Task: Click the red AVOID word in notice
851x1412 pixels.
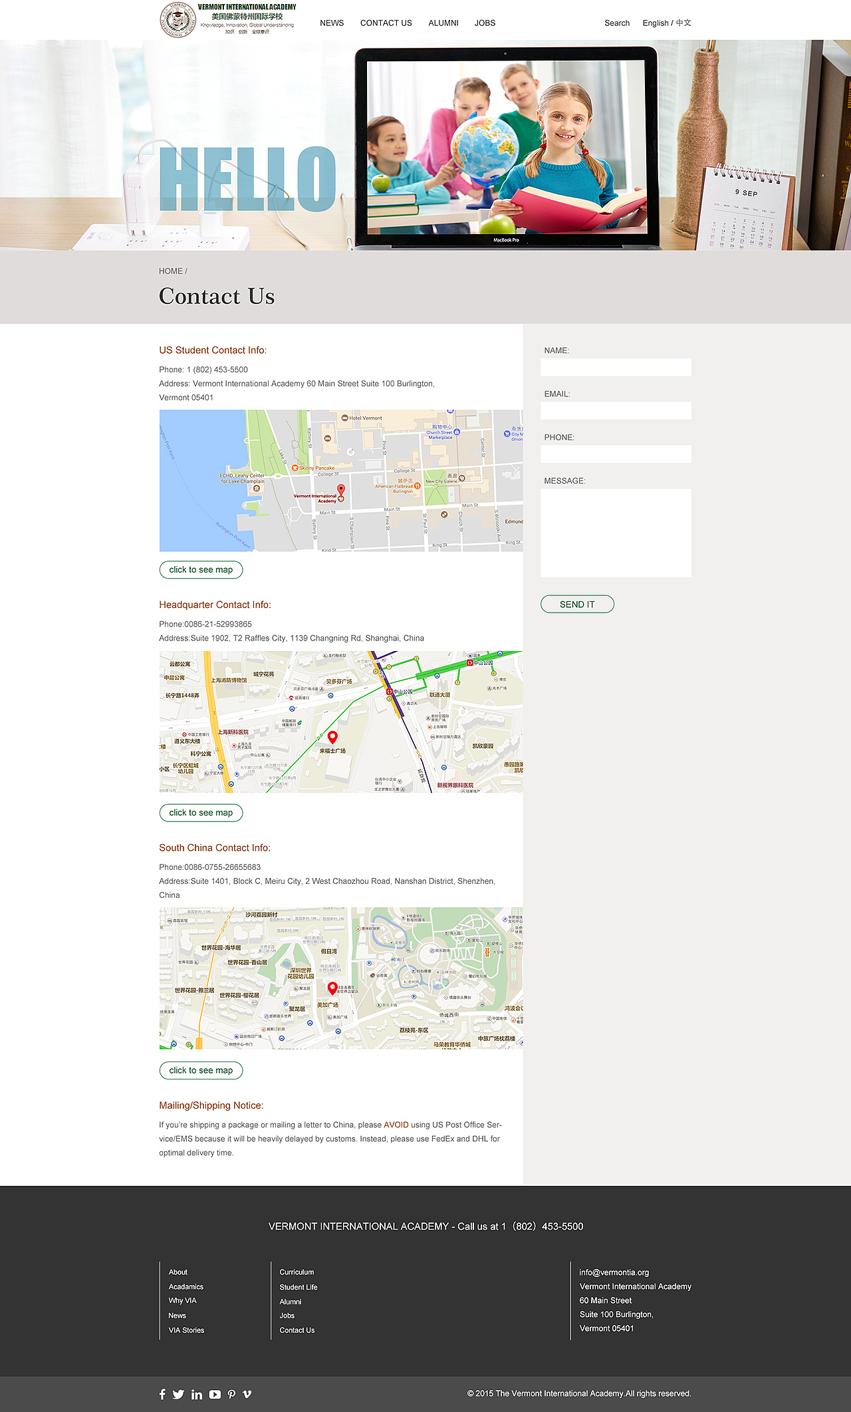Action: tap(396, 1125)
